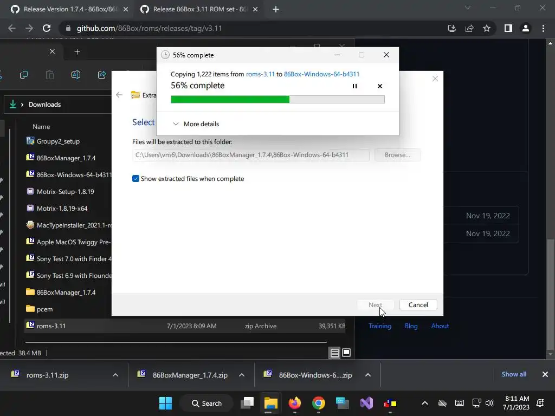Open new tab in File Explorer
Screen dimensions: 555x416
pyautogui.click(x=77, y=52)
